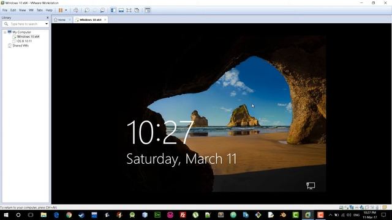The width and height of the screenshot is (392, 220).
Task: Select My Computer in the library
Action: [x=21, y=32]
